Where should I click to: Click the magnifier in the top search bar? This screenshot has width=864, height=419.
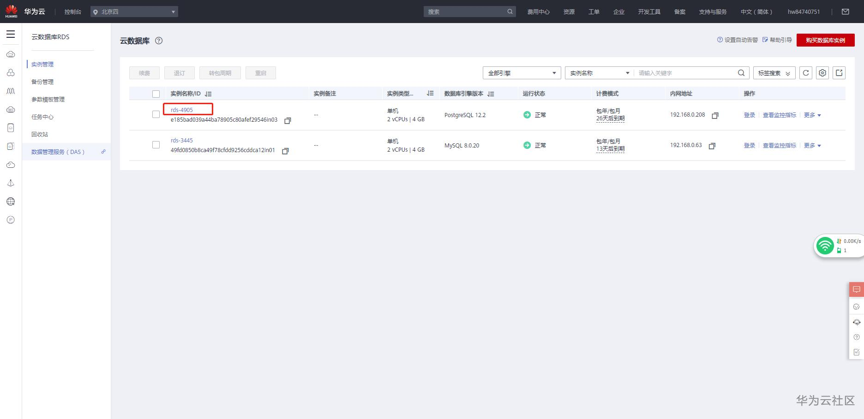pos(510,12)
